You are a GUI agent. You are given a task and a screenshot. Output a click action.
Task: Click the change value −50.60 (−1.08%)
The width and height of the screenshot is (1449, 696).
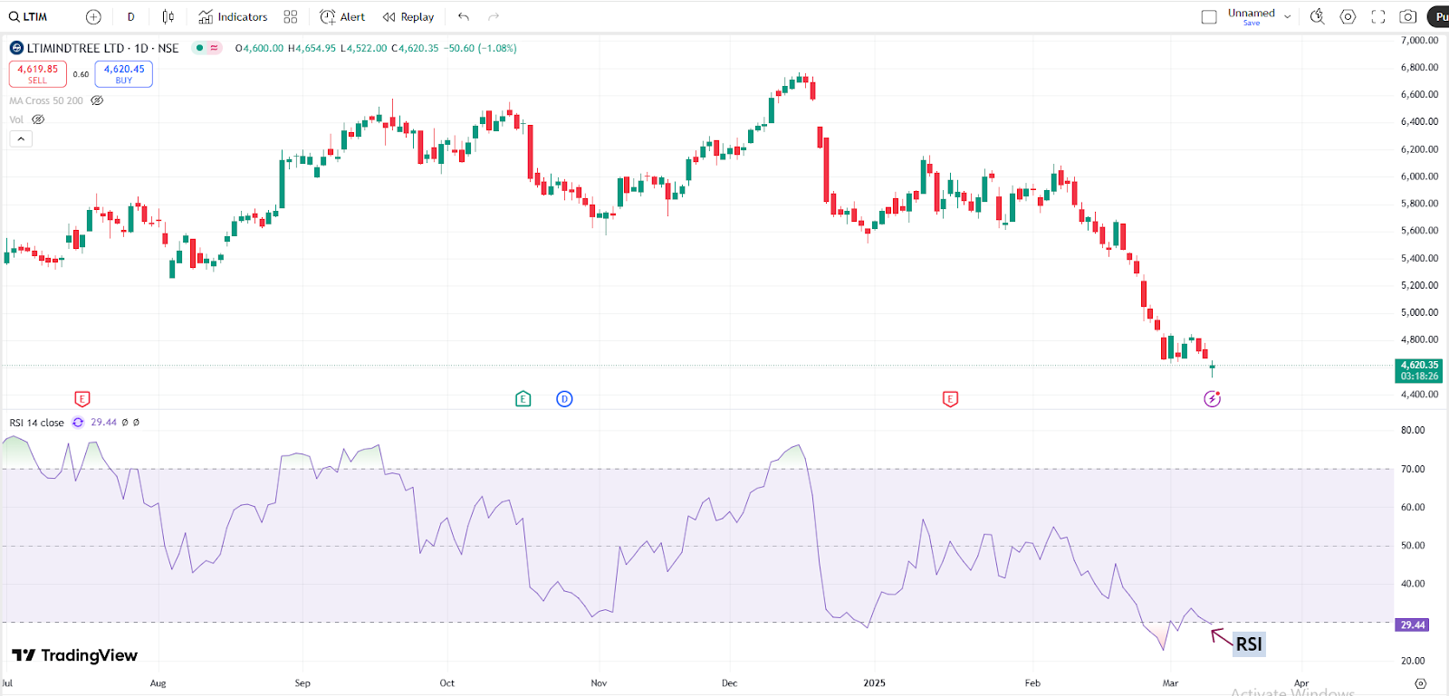pos(480,49)
